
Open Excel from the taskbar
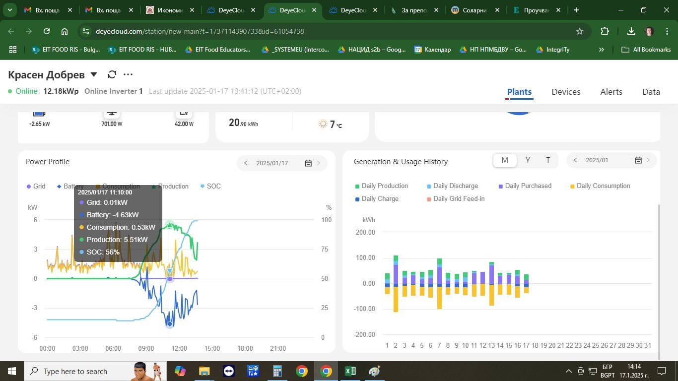[350, 371]
